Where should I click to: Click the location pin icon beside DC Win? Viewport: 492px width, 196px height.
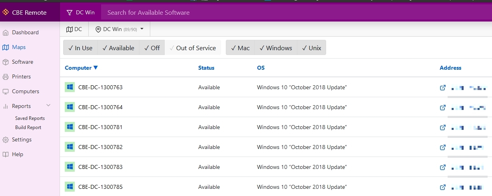[x=98, y=29]
